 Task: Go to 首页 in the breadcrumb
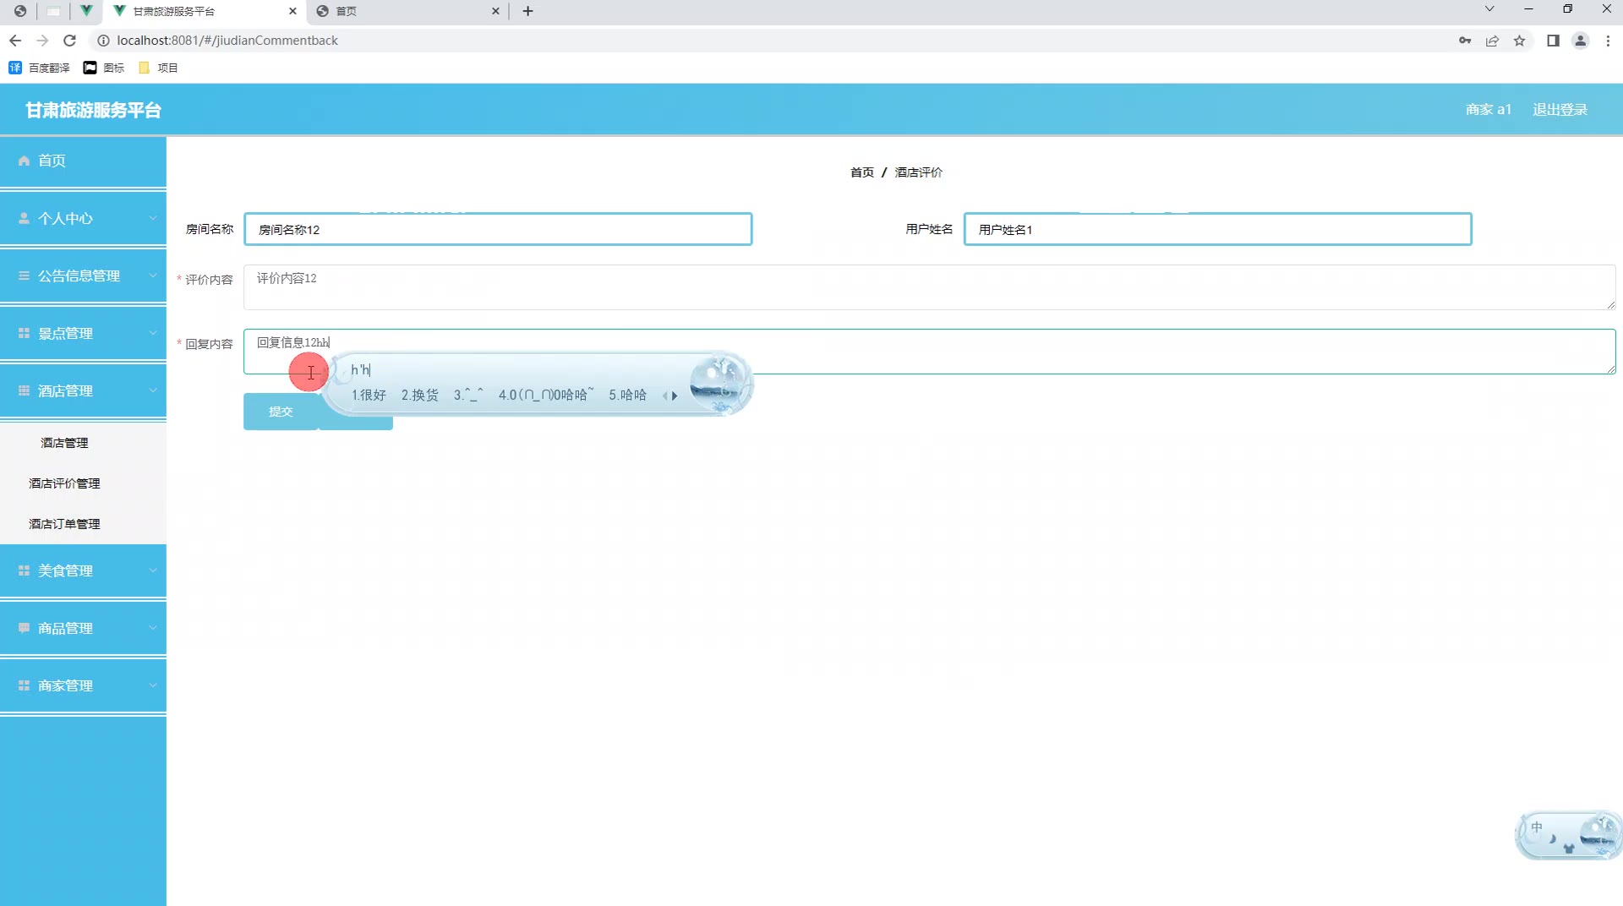(861, 172)
